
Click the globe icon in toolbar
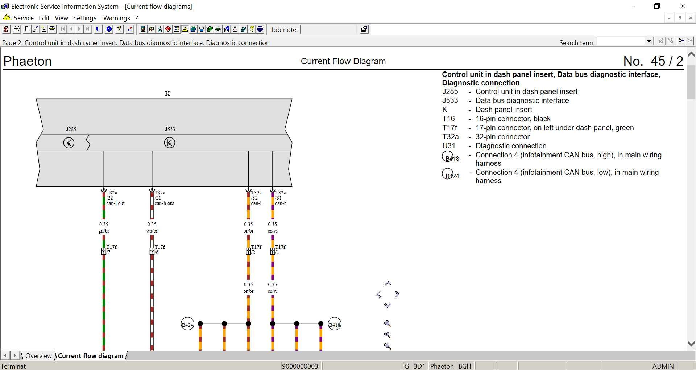coord(193,29)
